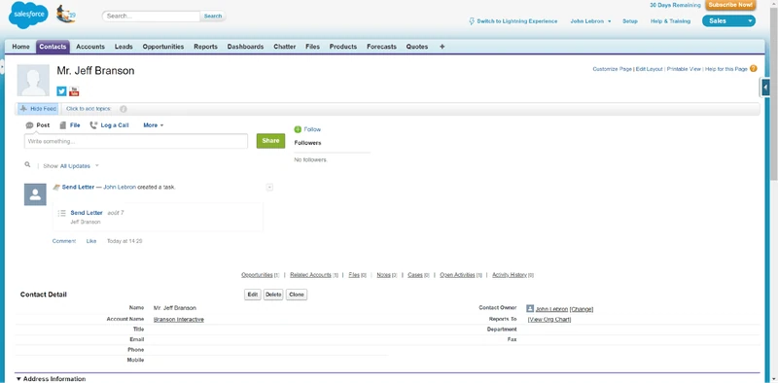Click the top search input field
The width and height of the screenshot is (778, 383).
point(151,16)
